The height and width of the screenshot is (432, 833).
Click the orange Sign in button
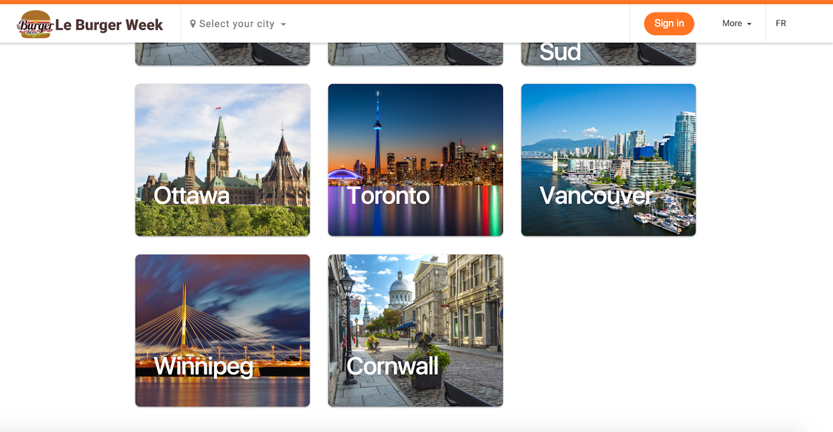(669, 23)
